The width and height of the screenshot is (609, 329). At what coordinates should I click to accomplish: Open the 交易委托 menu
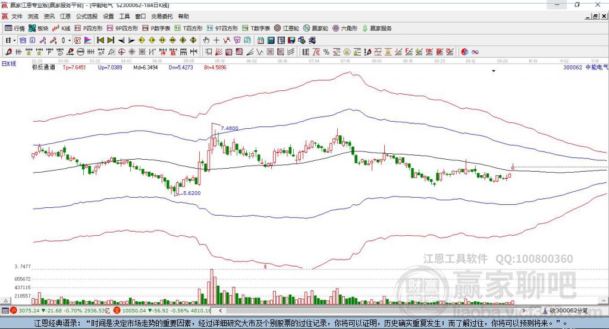tap(162, 16)
